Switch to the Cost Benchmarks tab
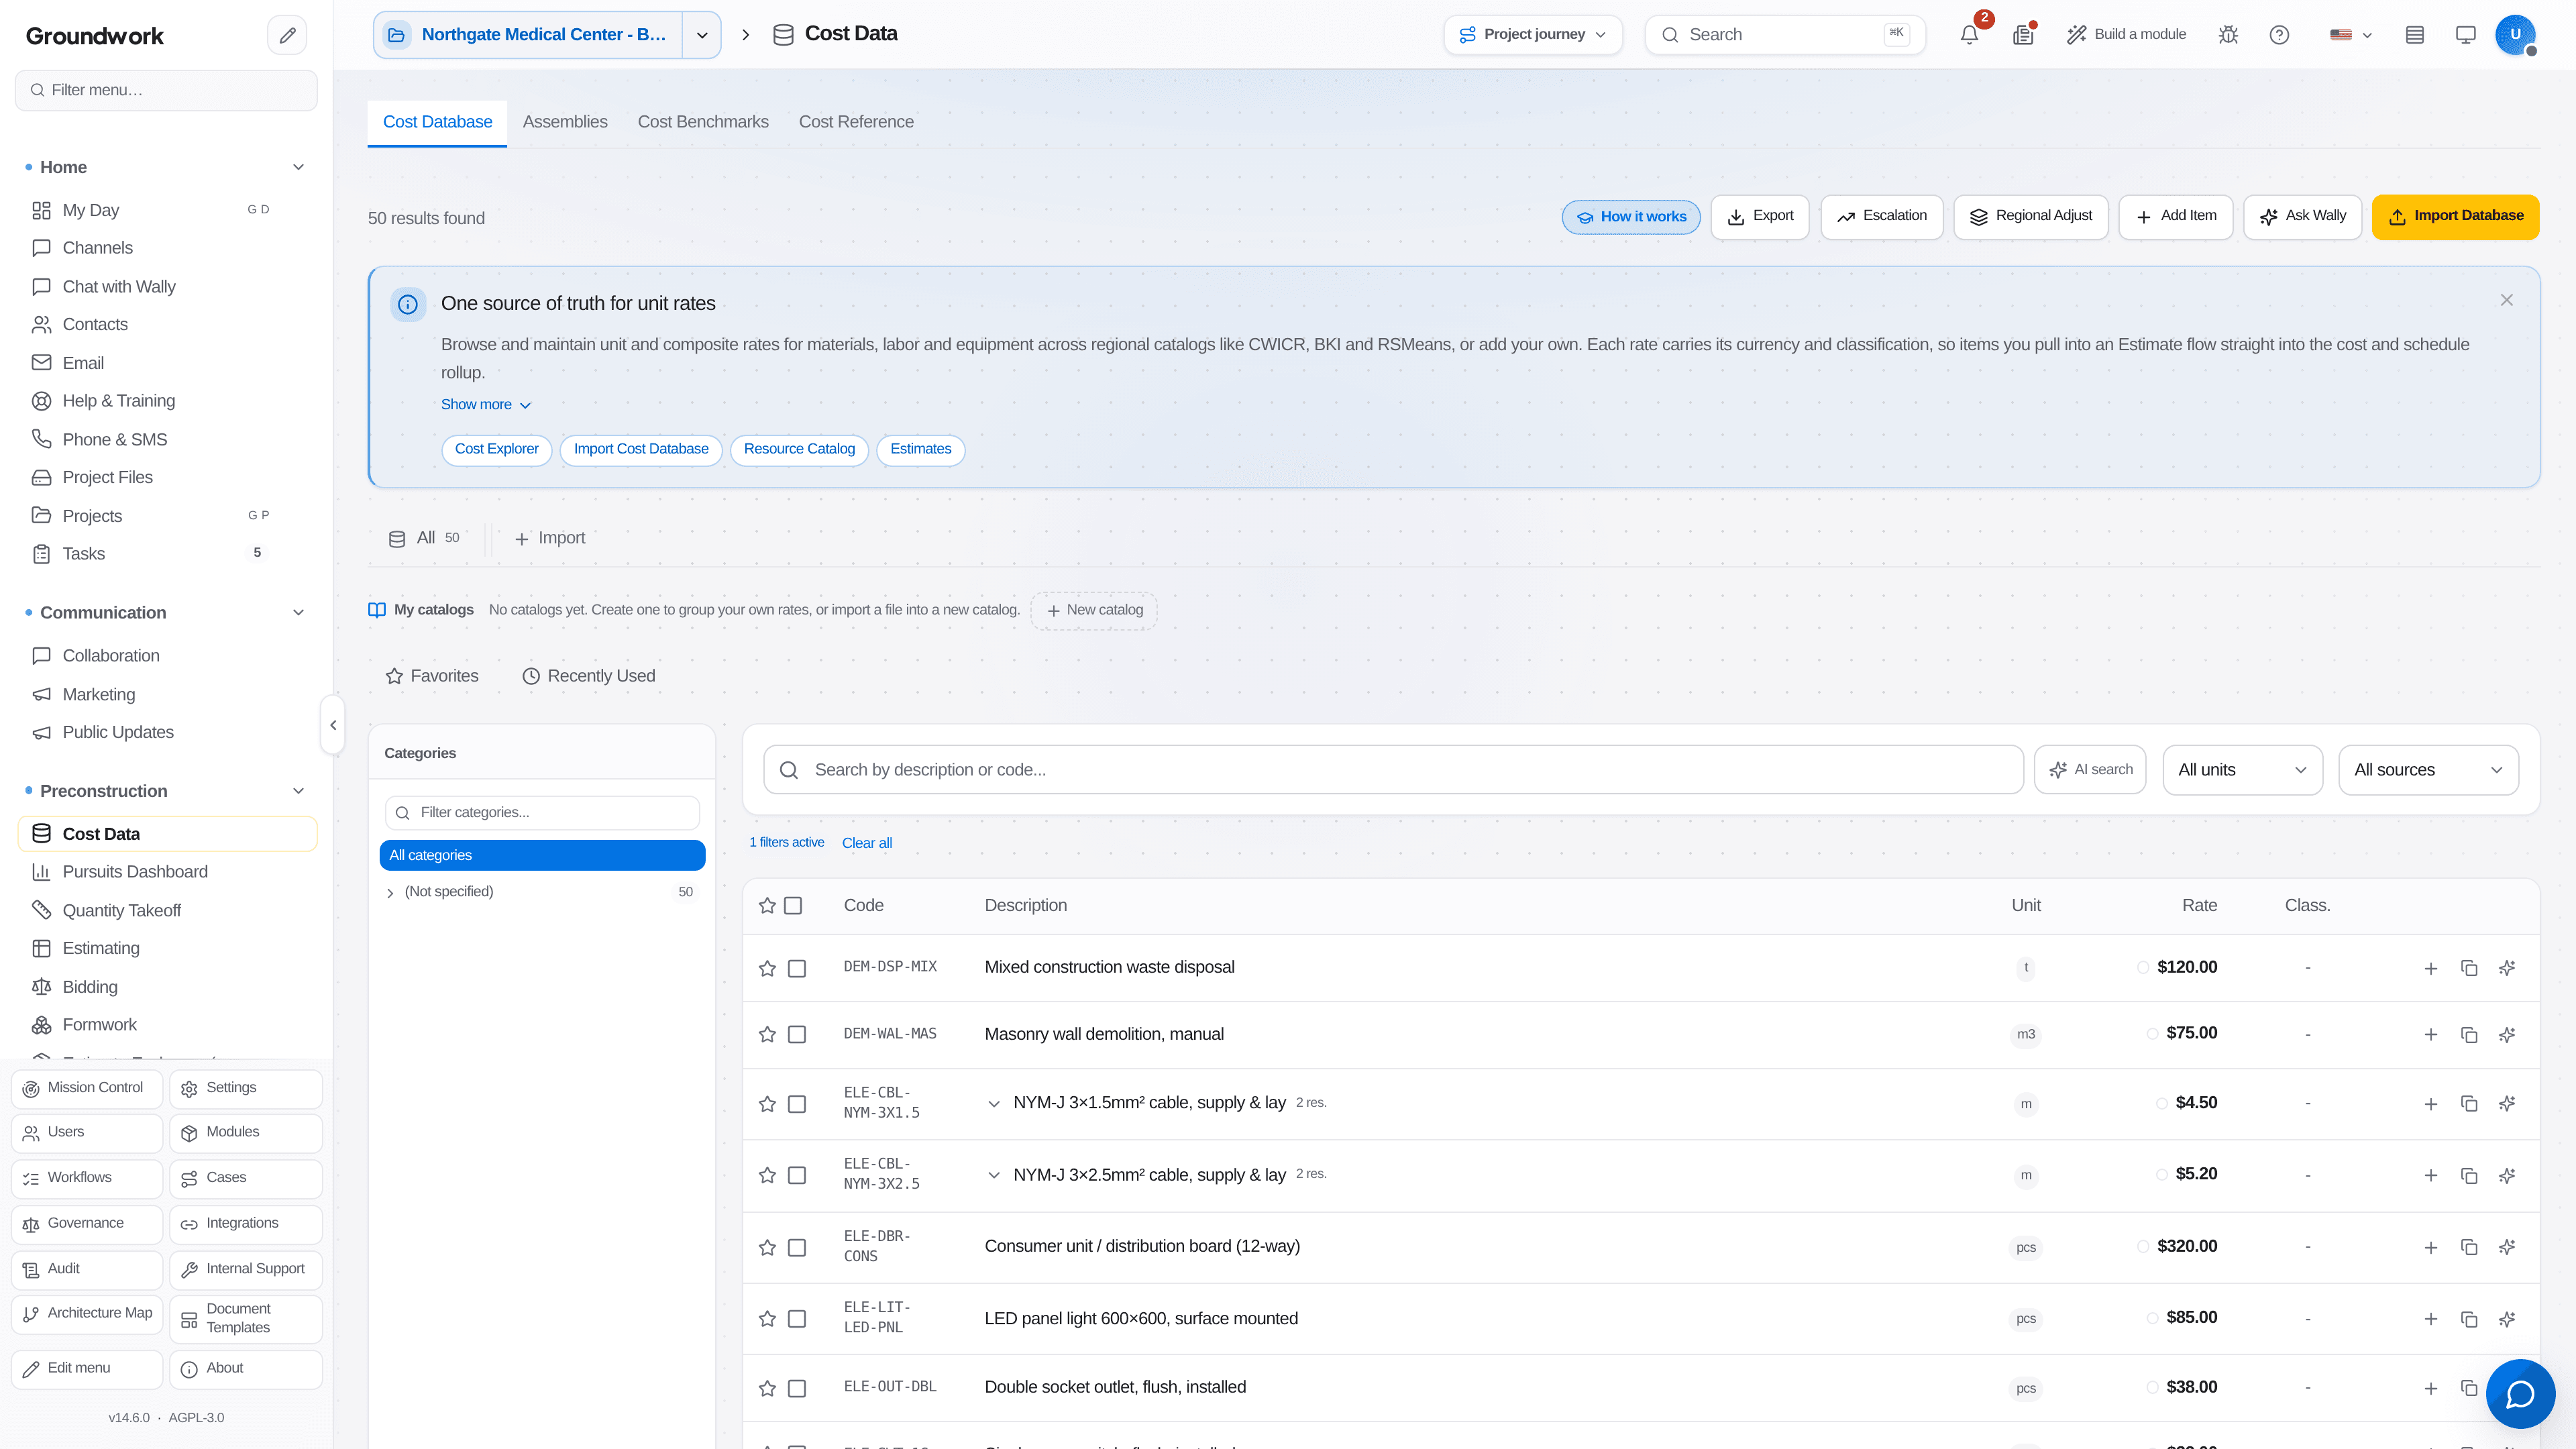The height and width of the screenshot is (1449, 2576). (x=703, y=122)
